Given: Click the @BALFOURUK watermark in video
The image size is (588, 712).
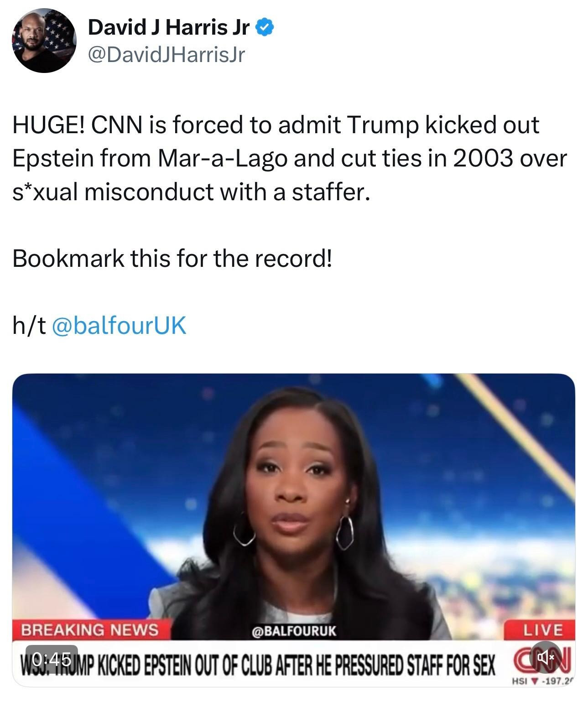Looking at the screenshot, I should click(x=294, y=631).
